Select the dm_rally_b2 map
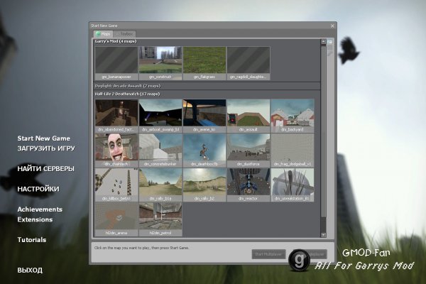The height and width of the screenshot is (284, 426). (204, 185)
